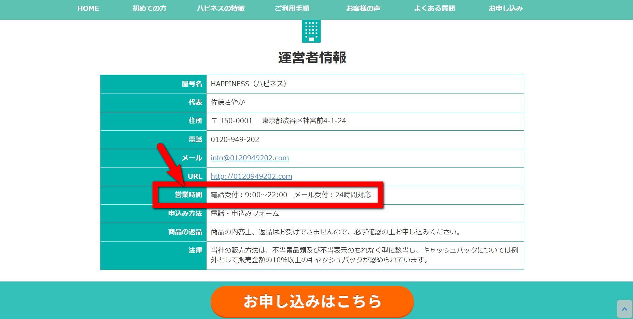633x319 pixels.
Task: Open the http://0120949202.com URL link
Action: click(251, 176)
